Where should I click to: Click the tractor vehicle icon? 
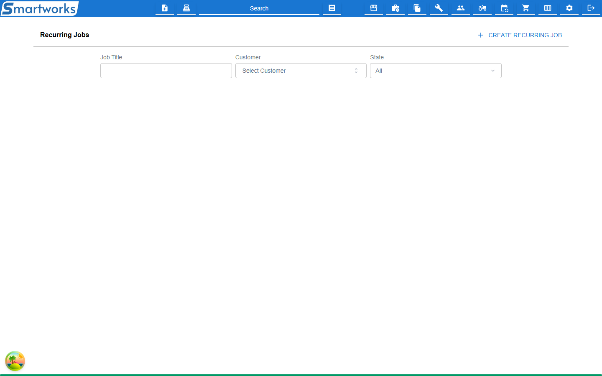482,8
